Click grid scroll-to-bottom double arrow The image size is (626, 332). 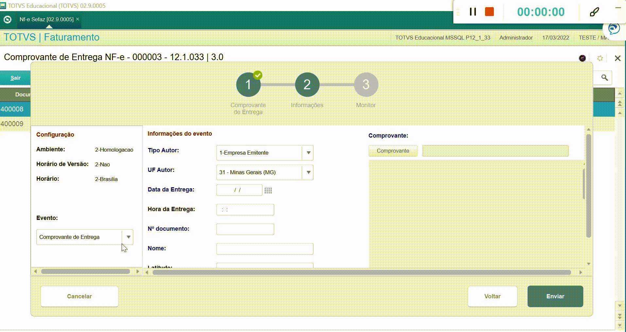pos(620,316)
